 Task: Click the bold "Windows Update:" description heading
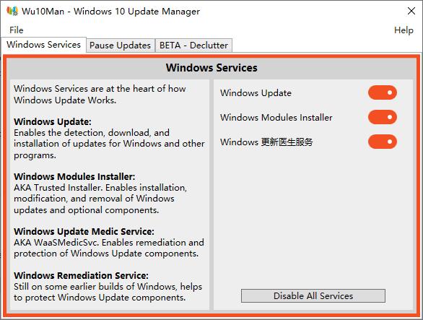53,122
